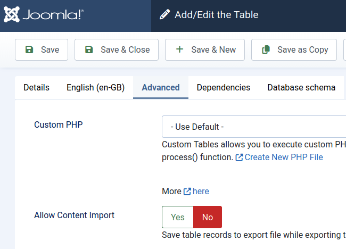Open the Database schema tab
Viewport: 346px width, 249px height.
click(301, 87)
